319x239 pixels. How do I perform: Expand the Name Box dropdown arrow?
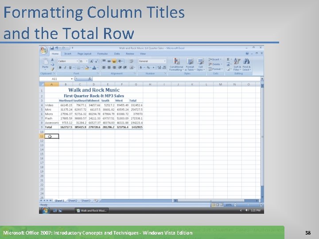point(72,79)
